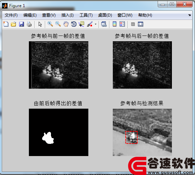This screenshot has height=175, width=195.
Task: Toggle the Brush data tool
Action: click(x=90, y=24)
